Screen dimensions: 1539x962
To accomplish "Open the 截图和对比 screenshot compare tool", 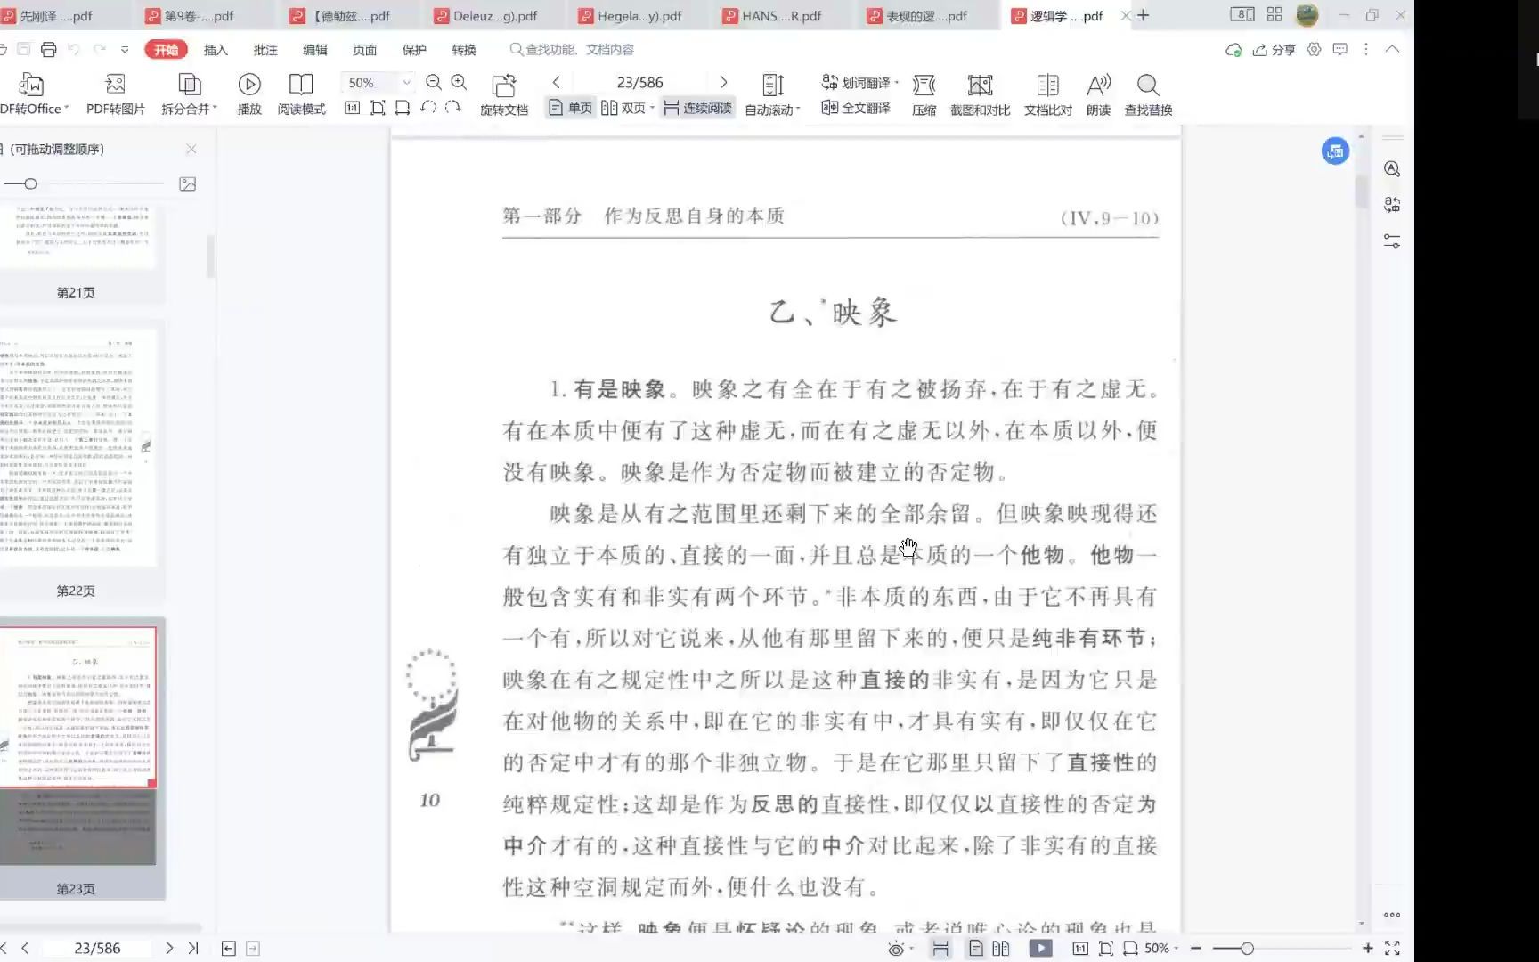I will (980, 94).
